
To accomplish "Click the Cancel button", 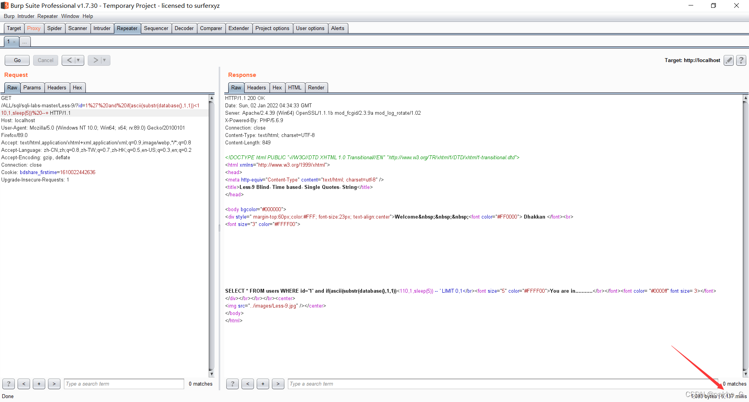I will [46, 60].
